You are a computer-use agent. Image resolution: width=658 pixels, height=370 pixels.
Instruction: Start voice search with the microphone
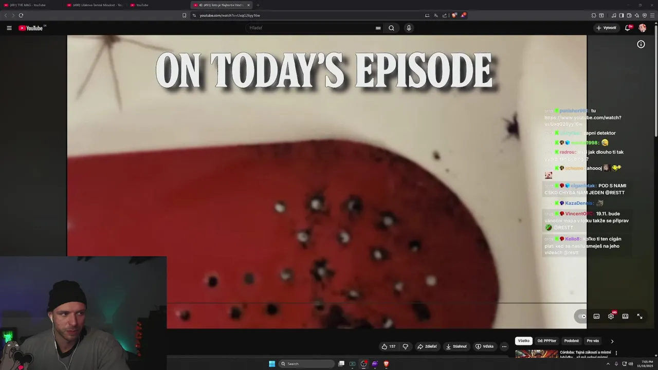pos(409,28)
